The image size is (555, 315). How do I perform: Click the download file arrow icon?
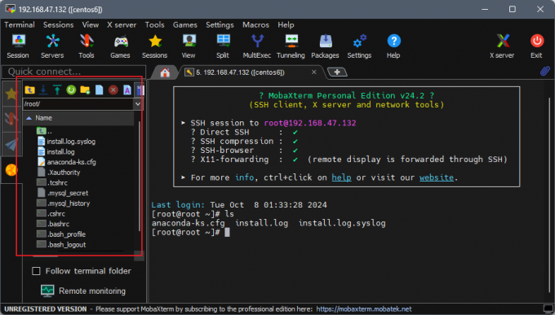tap(43, 90)
